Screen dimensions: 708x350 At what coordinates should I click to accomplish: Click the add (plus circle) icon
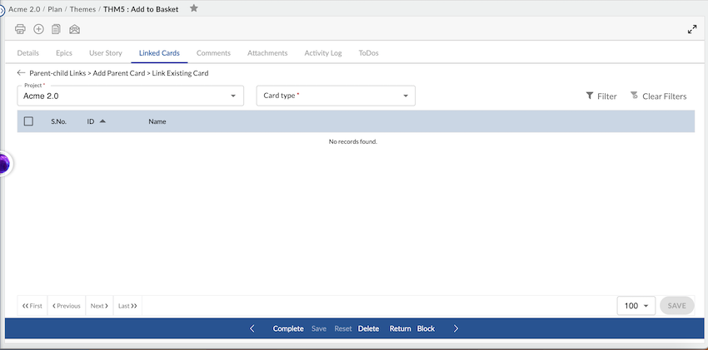click(x=38, y=29)
